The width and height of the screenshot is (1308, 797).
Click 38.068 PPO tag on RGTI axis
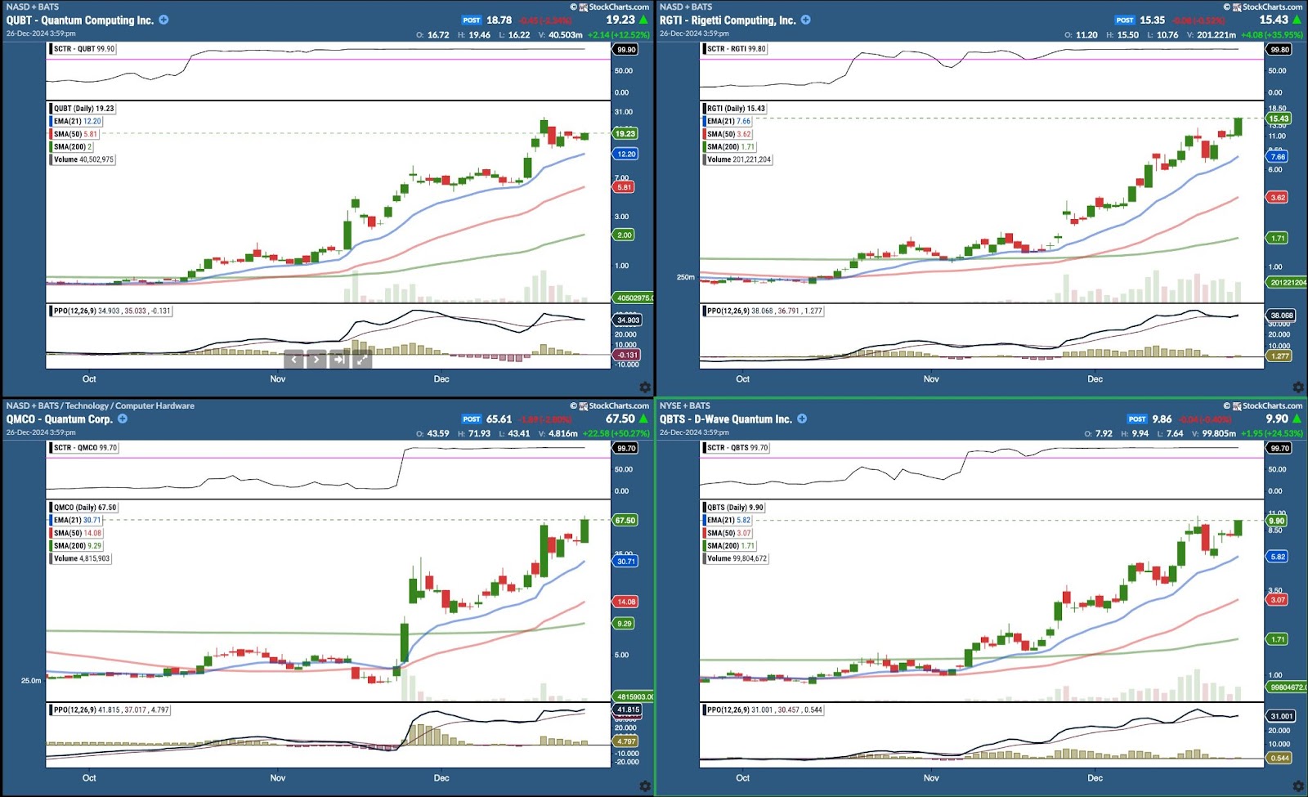[1281, 316]
